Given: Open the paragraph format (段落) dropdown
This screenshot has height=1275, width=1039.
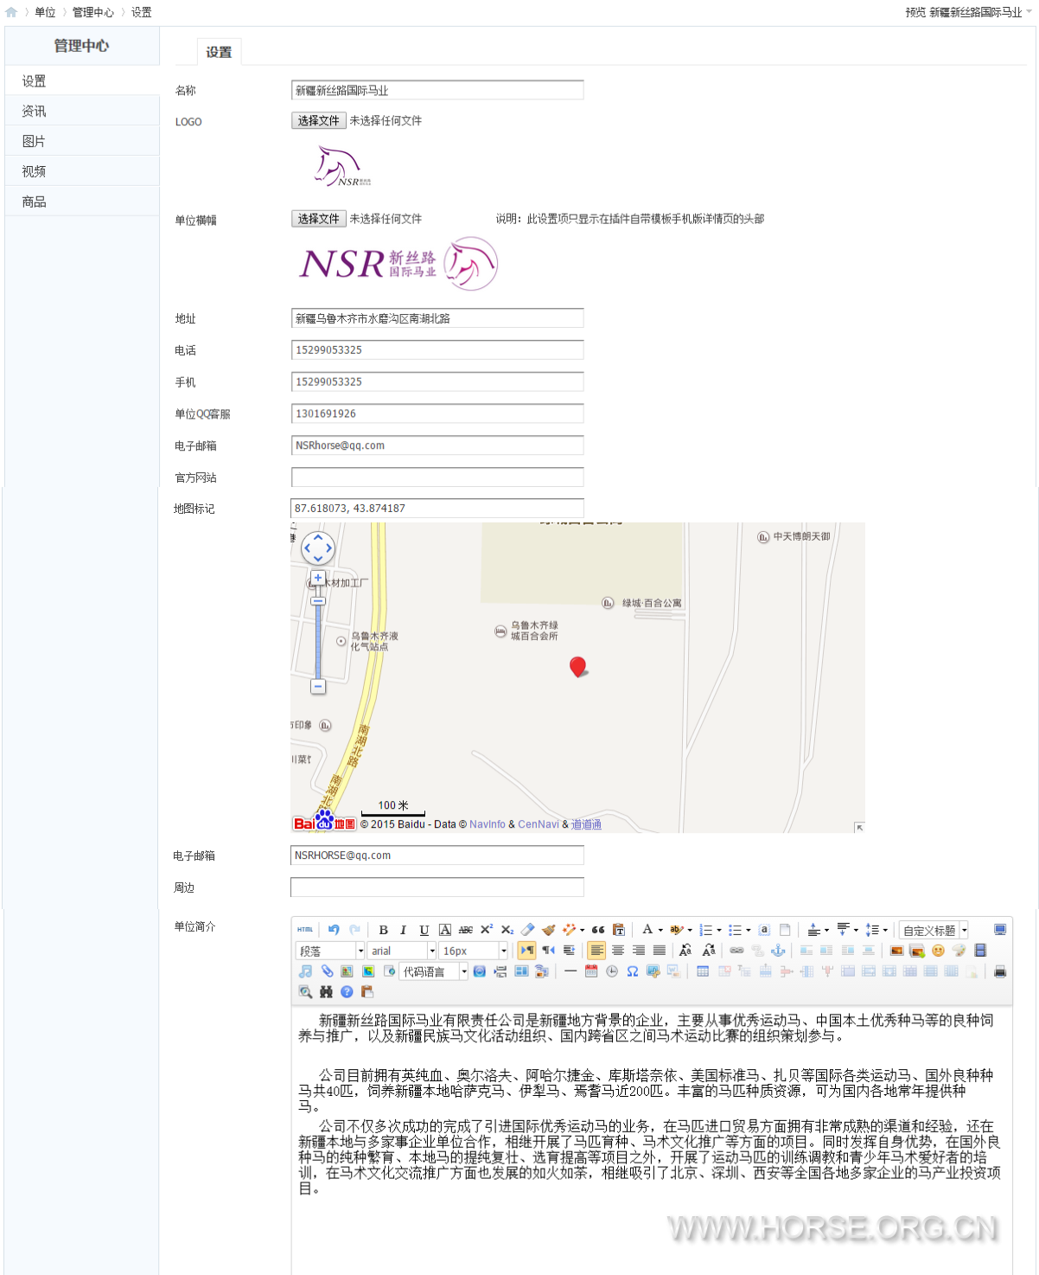Looking at the screenshot, I should 330,951.
